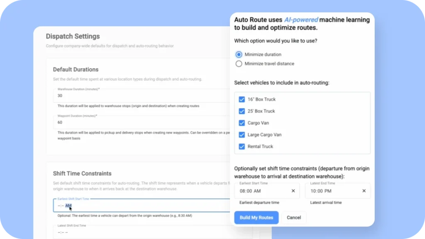Edit the 08:00 AM start time field
425x239 pixels.
pyautogui.click(x=261, y=191)
